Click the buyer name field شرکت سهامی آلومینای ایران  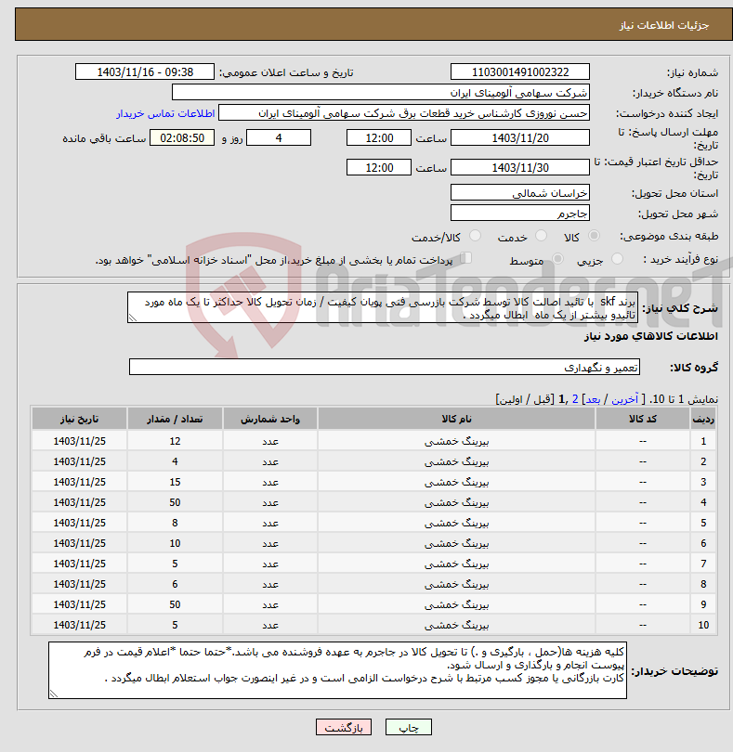381,93
